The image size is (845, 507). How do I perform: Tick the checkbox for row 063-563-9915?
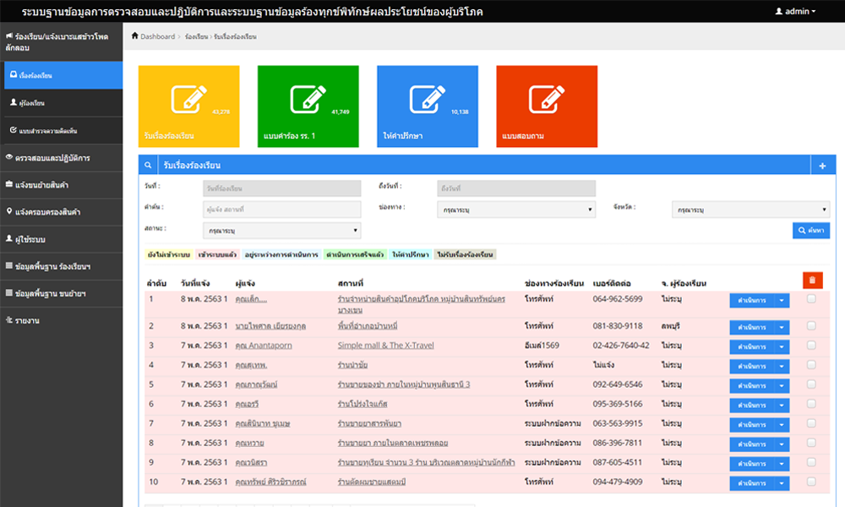coord(811,423)
